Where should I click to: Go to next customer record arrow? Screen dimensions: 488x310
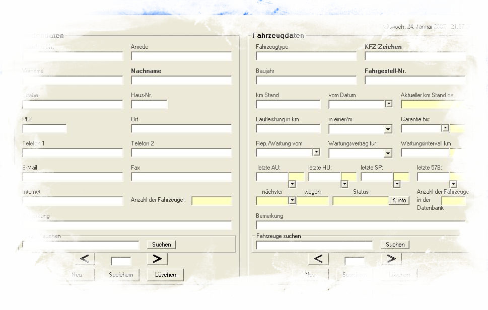(x=157, y=259)
